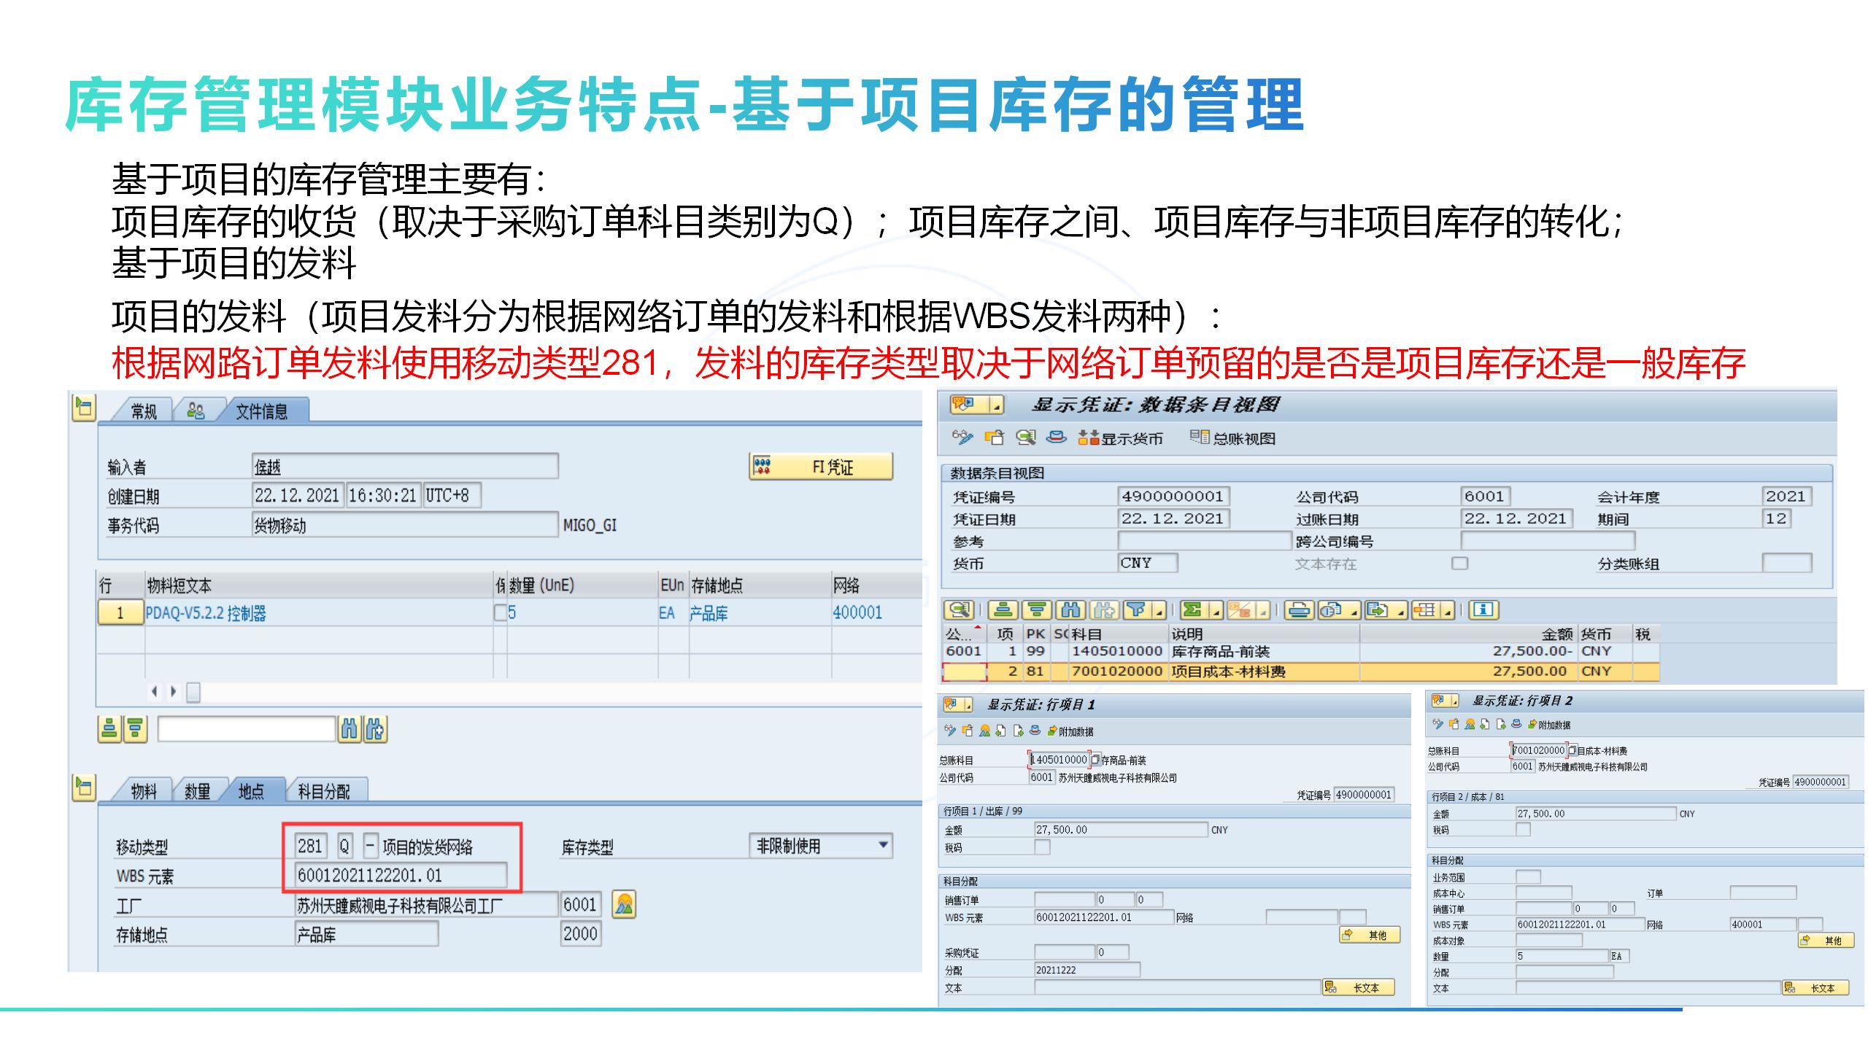Toggle the 文本存在 checkbox
1868x1050 pixels.
1459,564
